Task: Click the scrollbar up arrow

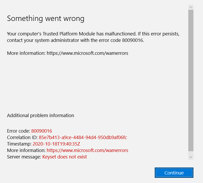Action: 191,7
